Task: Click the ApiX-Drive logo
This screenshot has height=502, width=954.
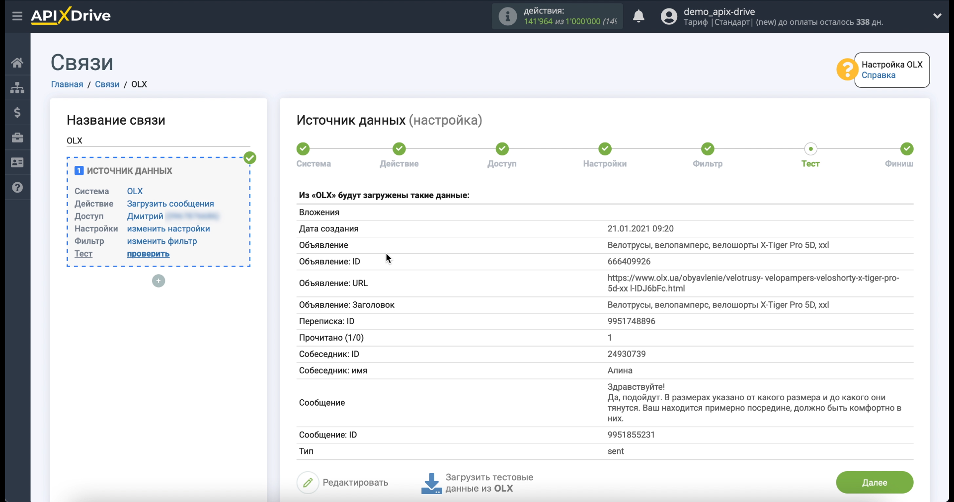Action: pos(71,16)
